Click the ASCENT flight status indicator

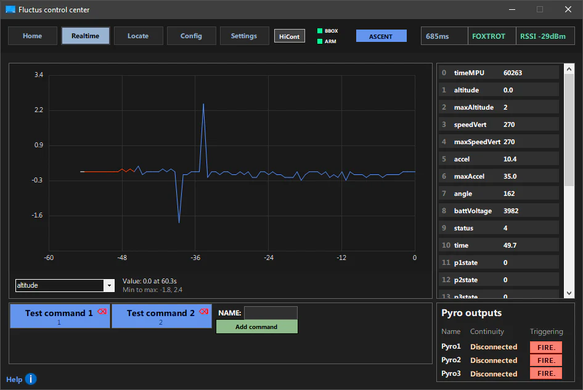(381, 36)
